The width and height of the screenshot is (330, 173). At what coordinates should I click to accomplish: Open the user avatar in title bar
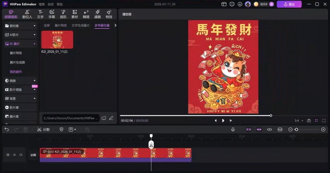pos(248,4)
